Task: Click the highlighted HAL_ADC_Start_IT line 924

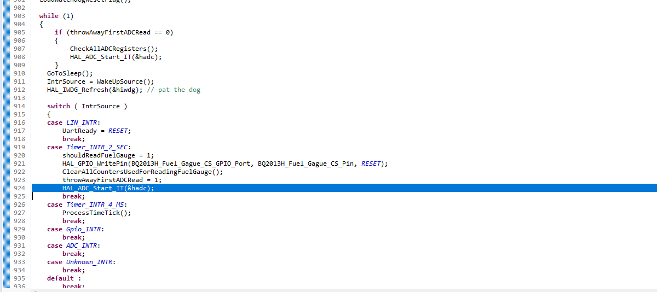Action: (x=108, y=188)
